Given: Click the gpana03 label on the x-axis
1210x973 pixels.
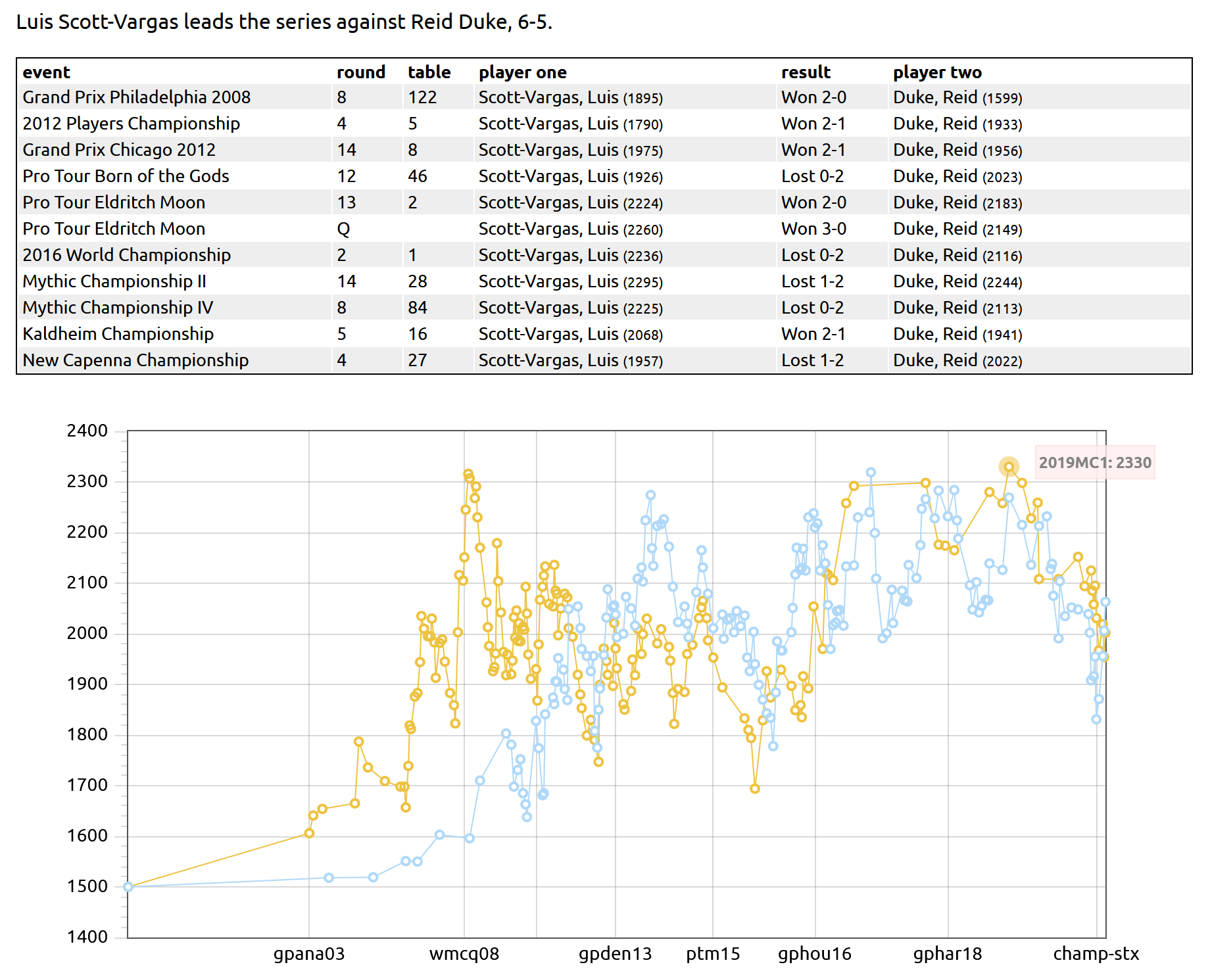Looking at the screenshot, I should point(308,954).
